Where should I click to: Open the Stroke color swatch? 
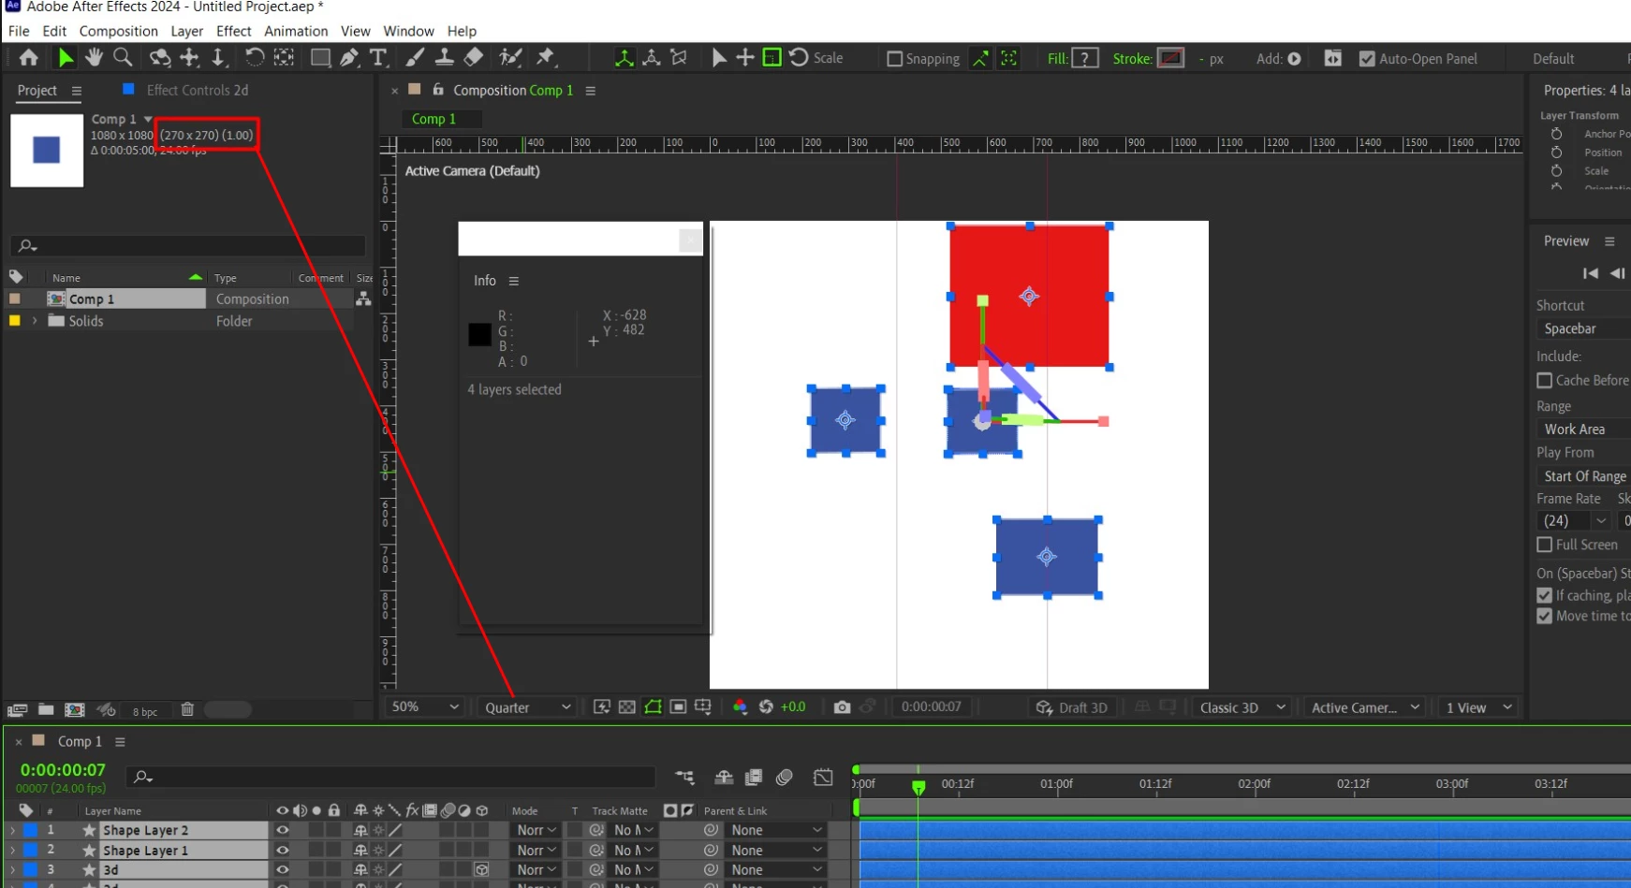1171,59
